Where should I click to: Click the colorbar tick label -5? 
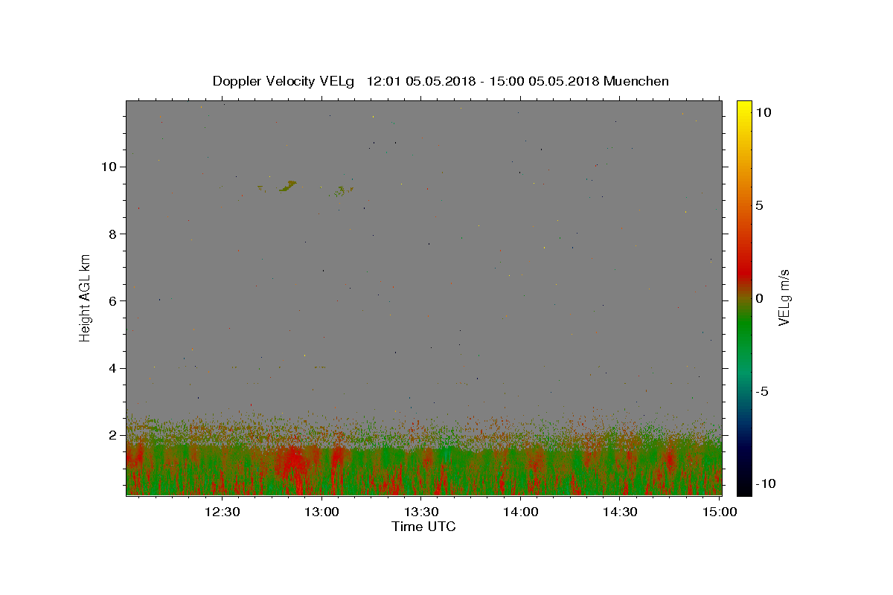coord(761,391)
